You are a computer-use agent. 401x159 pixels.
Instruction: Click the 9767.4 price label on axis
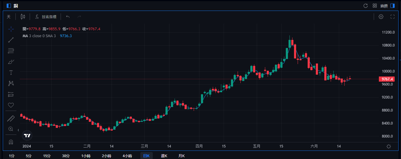coord(387,79)
